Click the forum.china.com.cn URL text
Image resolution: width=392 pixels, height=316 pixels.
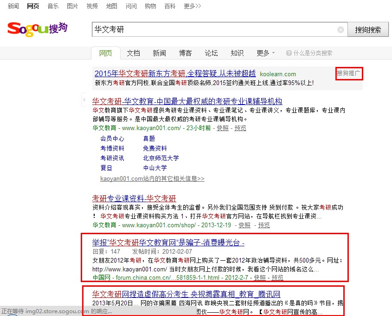pos(167,278)
